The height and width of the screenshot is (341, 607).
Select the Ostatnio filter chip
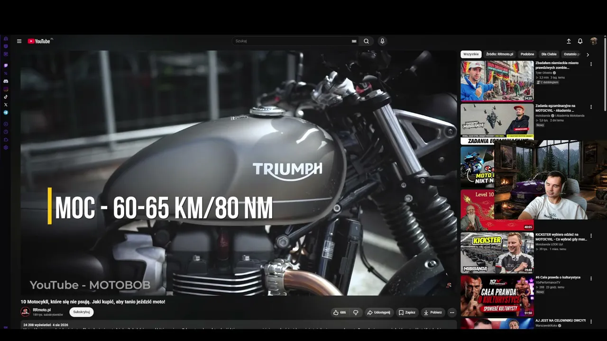point(572,54)
